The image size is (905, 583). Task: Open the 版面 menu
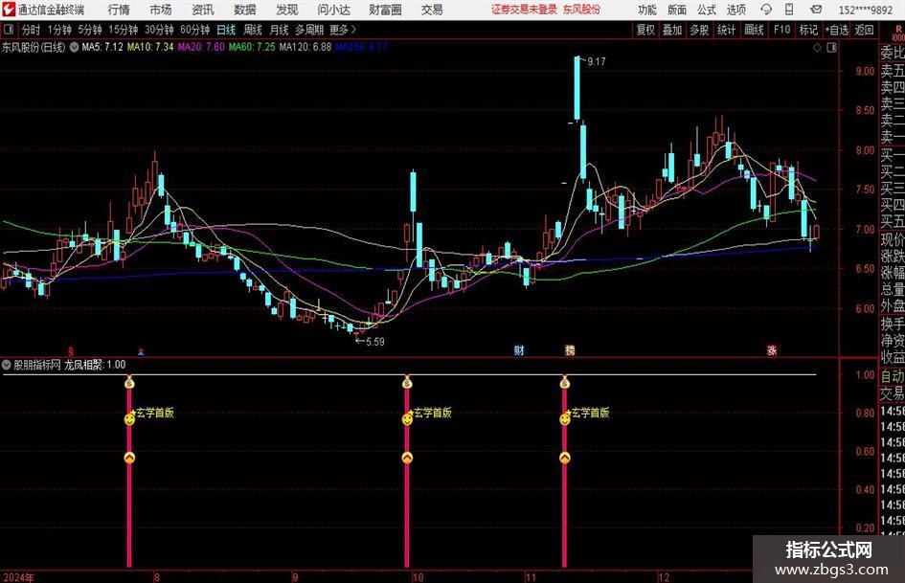click(x=676, y=10)
